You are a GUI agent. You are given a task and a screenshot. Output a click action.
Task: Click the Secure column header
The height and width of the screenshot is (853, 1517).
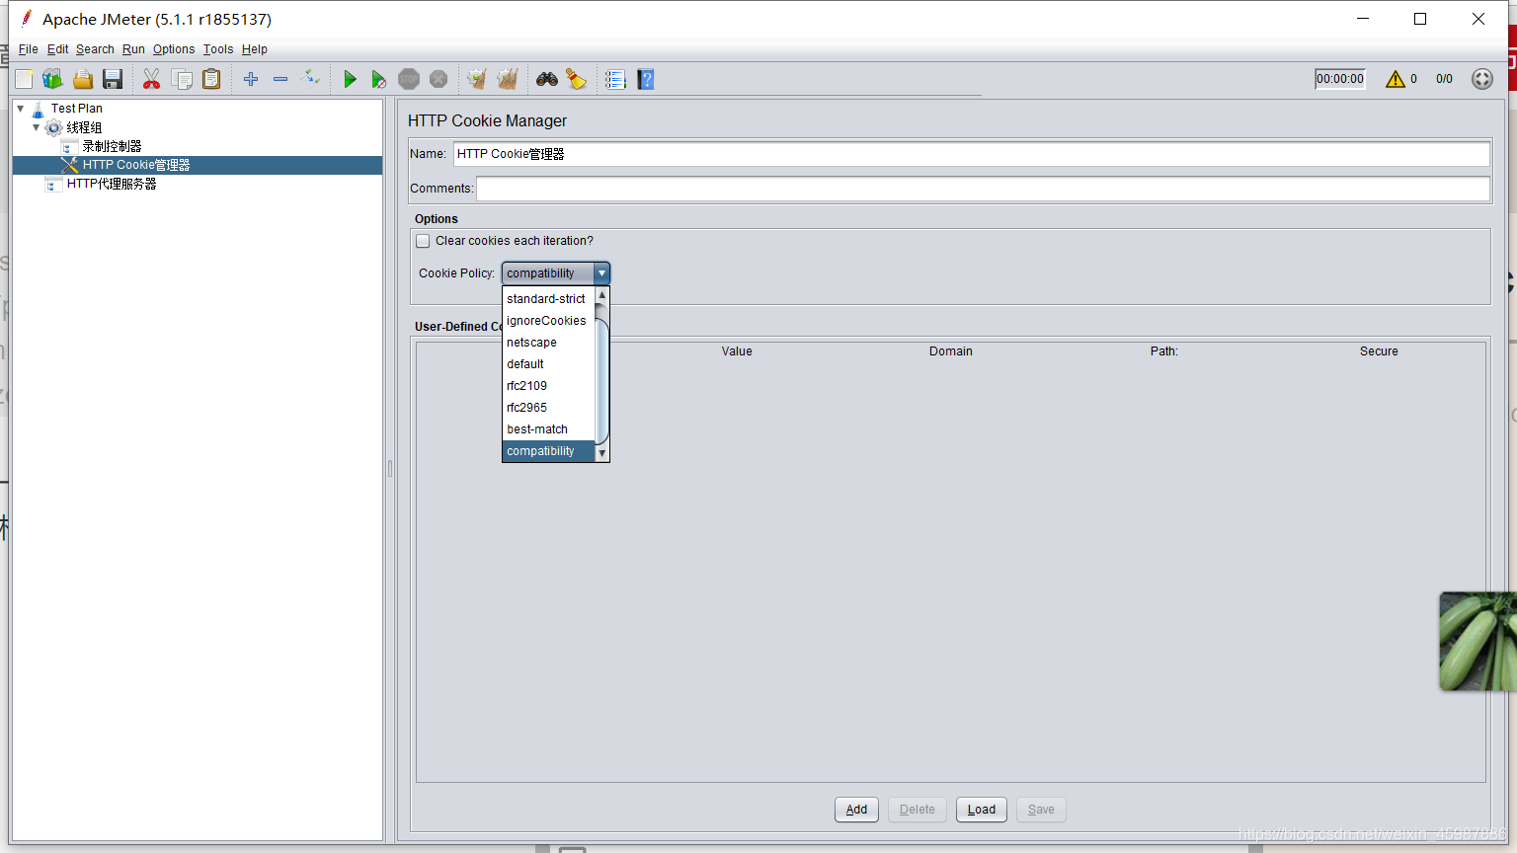click(x=1379, y=351)
